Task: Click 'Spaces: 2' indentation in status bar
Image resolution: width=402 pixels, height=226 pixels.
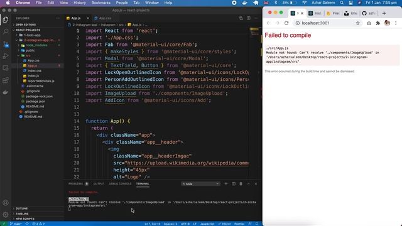Action: point(170,224)
